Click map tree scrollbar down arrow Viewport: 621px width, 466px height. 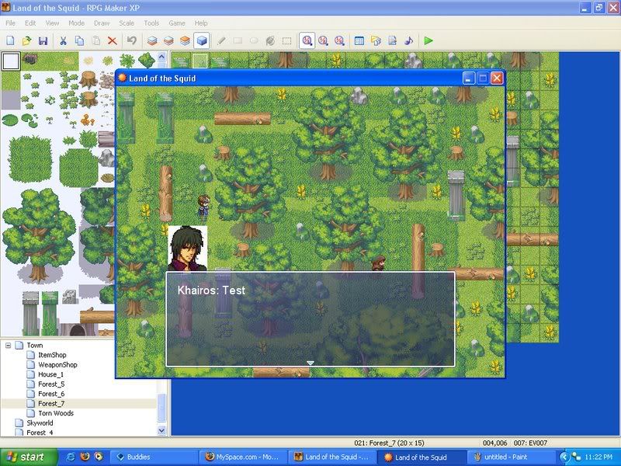tap(161, 430)
